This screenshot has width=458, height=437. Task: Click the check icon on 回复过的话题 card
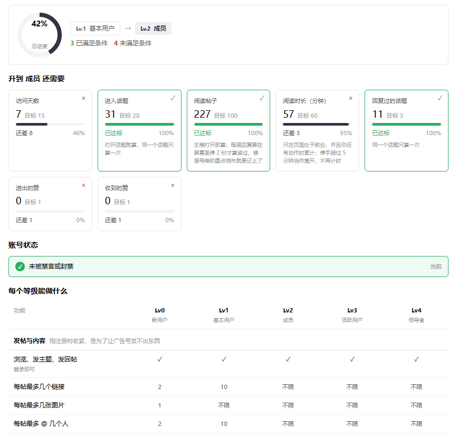click(x=440, y=98)
